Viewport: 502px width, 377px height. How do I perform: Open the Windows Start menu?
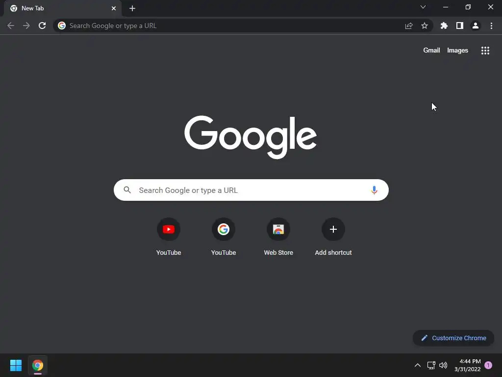(x=16, y=365)
